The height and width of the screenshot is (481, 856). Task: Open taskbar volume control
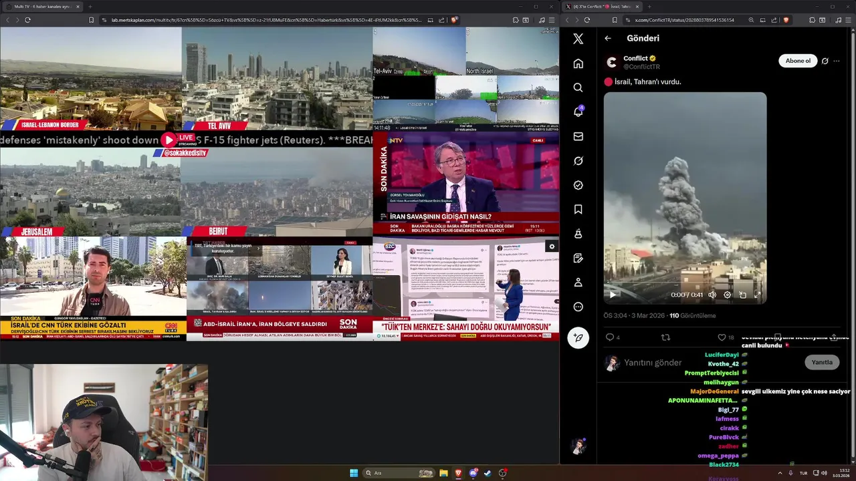click(x=824, y=473)
